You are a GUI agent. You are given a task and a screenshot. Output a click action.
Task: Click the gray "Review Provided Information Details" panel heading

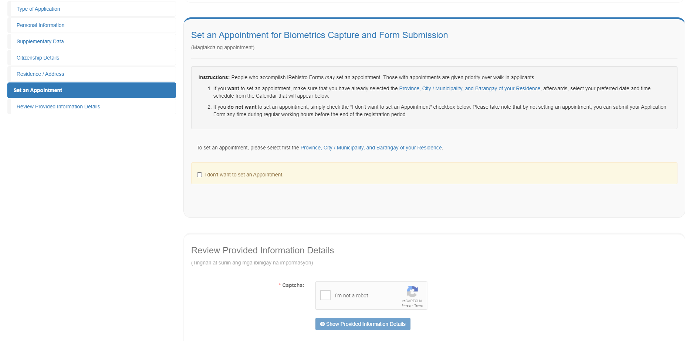(262, 250)
